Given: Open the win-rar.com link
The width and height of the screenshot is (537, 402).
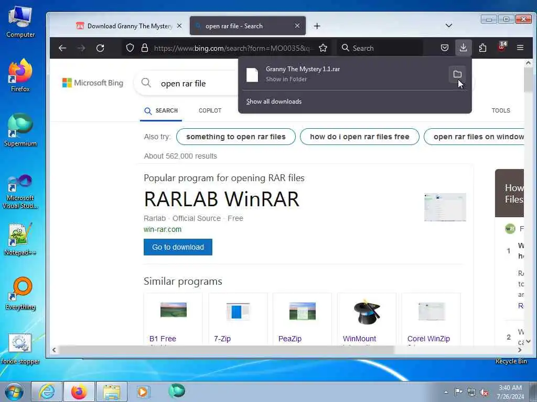Looking at the screenshot, I should coord(163,229).
